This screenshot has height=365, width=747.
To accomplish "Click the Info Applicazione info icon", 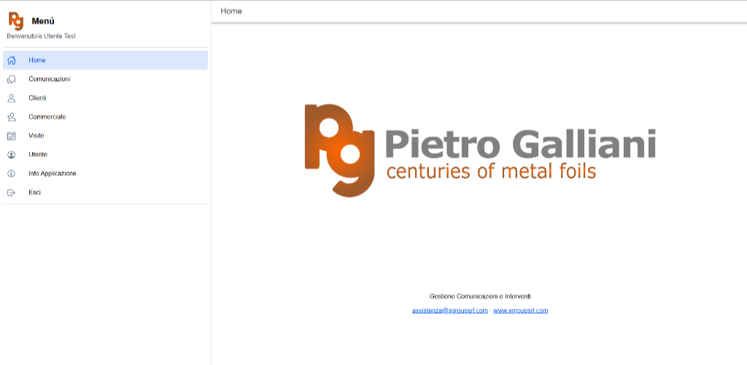I will click(12, 174).
